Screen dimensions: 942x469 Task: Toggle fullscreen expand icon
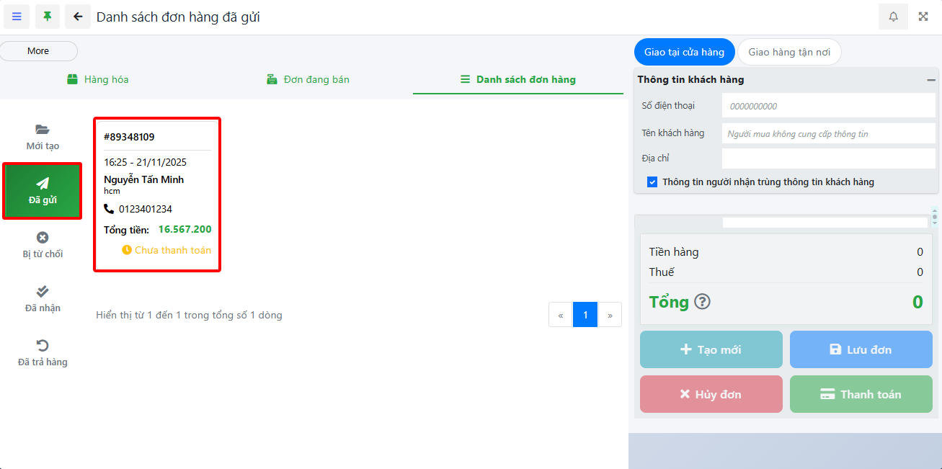tap(923, 17)
